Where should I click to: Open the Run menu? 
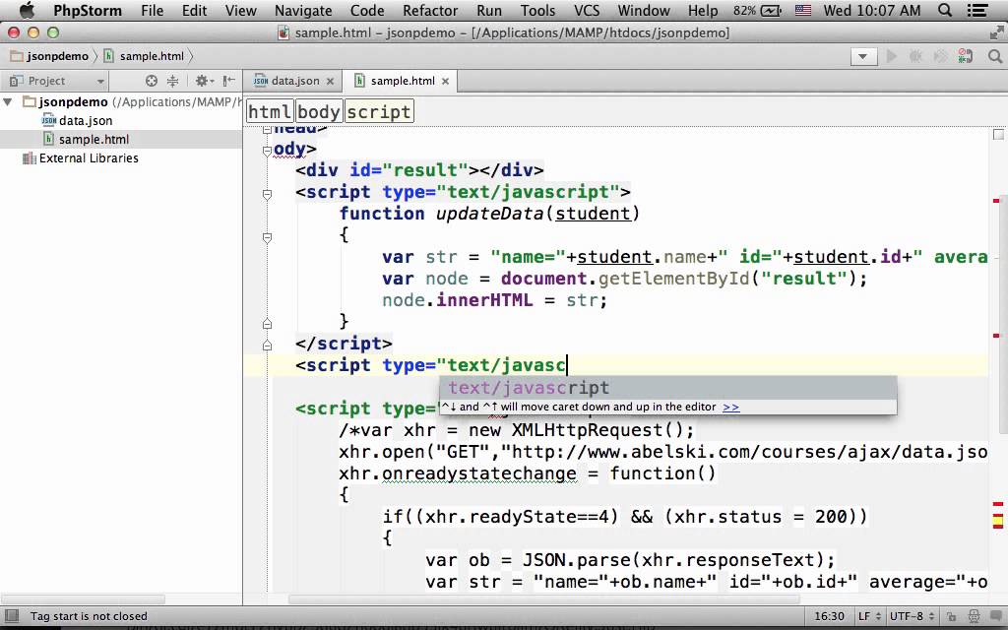(488, 10)
